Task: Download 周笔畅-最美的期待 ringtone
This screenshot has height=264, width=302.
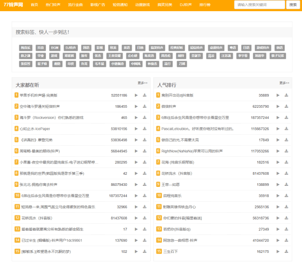Action: pyautogui.click(x=144, y=151)
